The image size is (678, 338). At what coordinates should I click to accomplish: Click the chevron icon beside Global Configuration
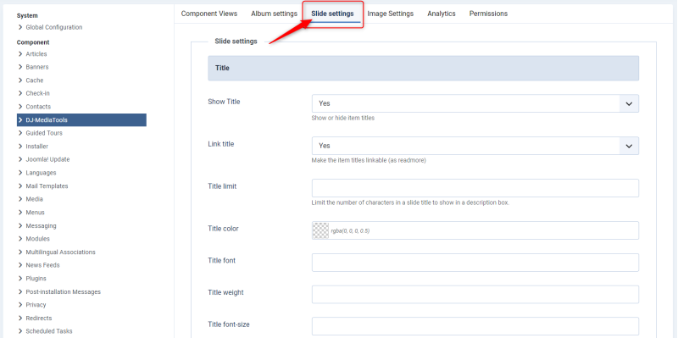20,27
